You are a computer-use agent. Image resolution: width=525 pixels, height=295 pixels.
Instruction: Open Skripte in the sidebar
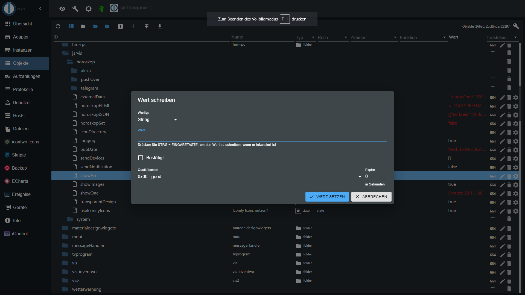25,155
